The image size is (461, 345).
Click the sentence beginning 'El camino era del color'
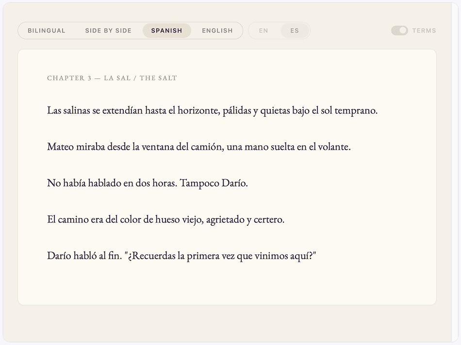(x=166, y=220)
